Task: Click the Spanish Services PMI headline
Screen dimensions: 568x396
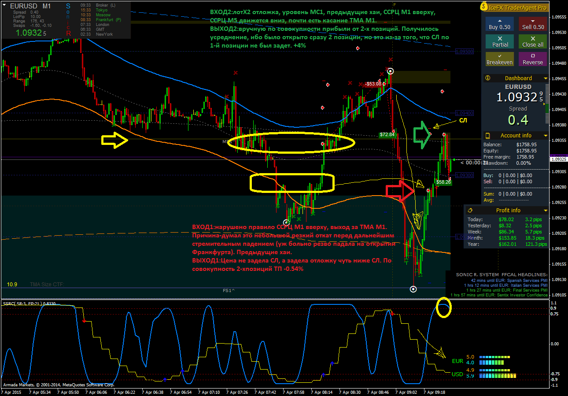Action: 509,280
